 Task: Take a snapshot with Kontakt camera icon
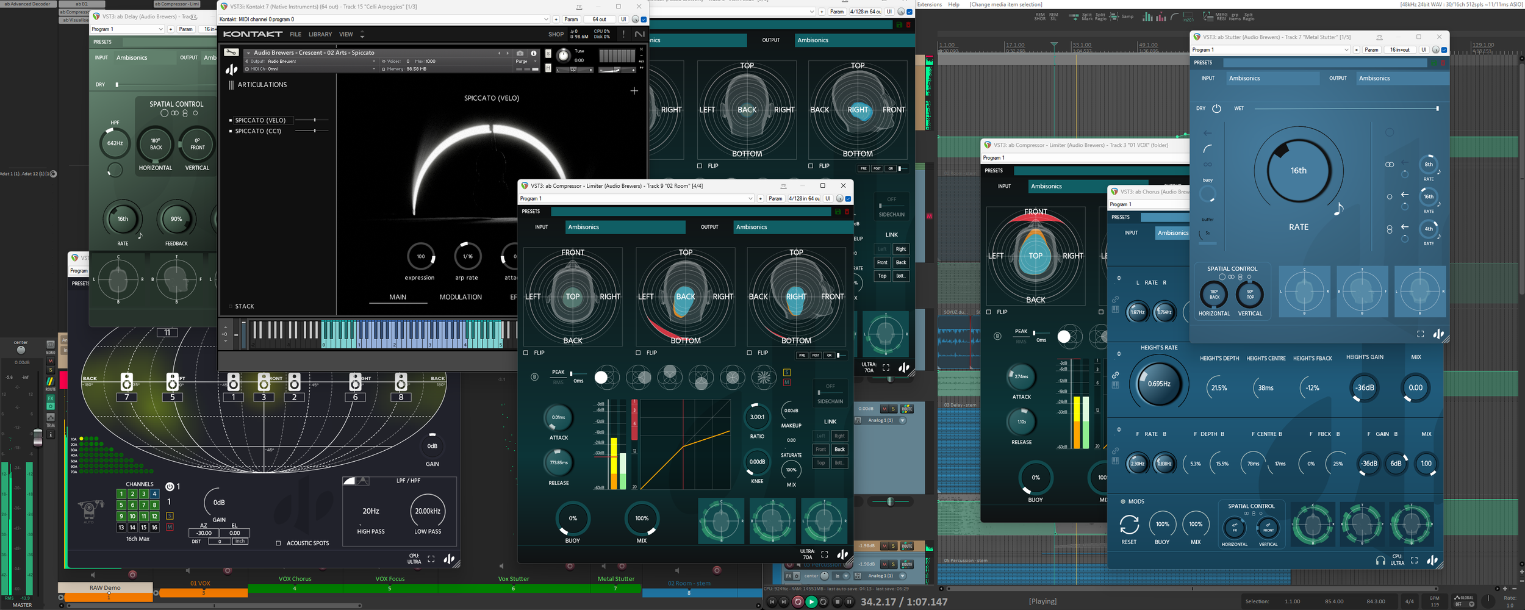pyautogui.click(x=520, y=53)
